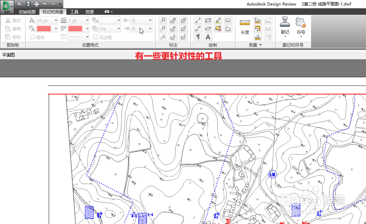Viewport: 366px width, 224px height.
Task: Select the area measure tool
Action: click(257, 20)
